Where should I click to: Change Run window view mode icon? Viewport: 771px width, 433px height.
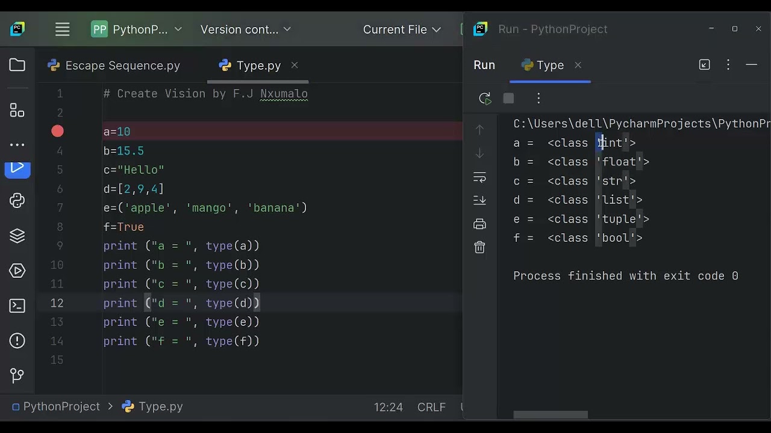[x=704, y=65]
